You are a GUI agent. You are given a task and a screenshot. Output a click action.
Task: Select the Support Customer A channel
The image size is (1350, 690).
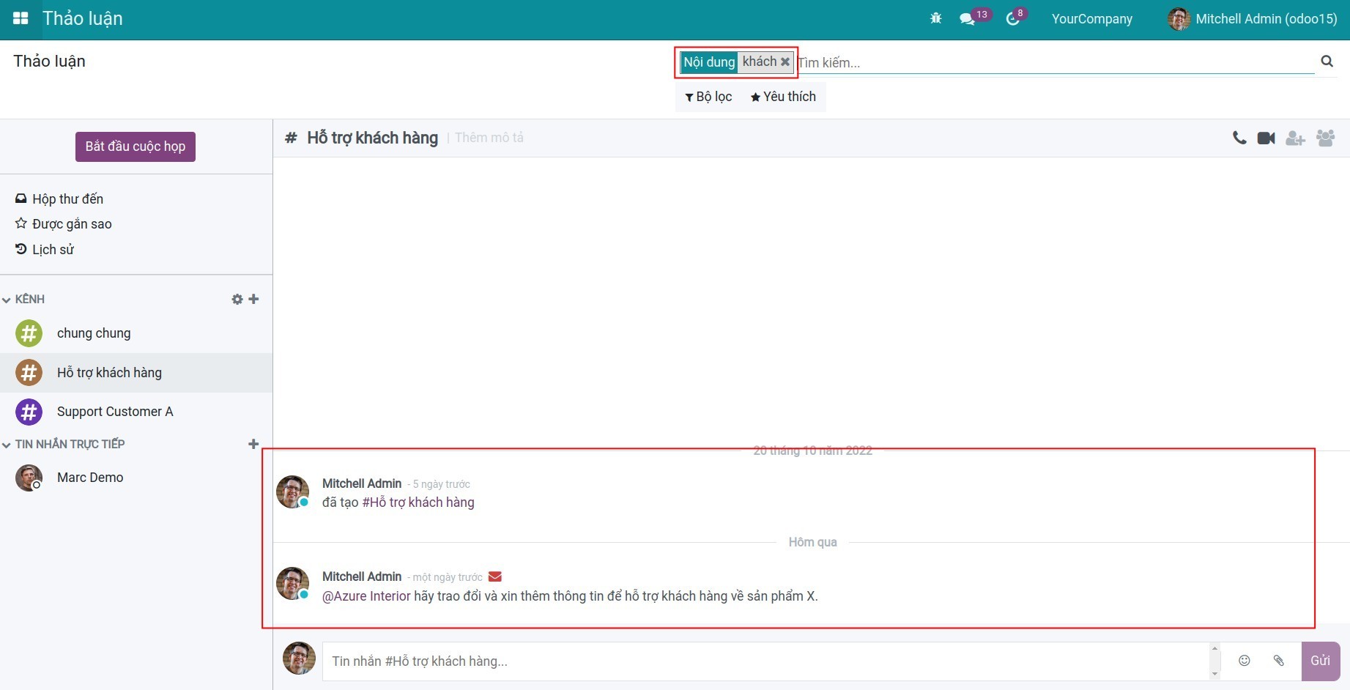(115, 412)
